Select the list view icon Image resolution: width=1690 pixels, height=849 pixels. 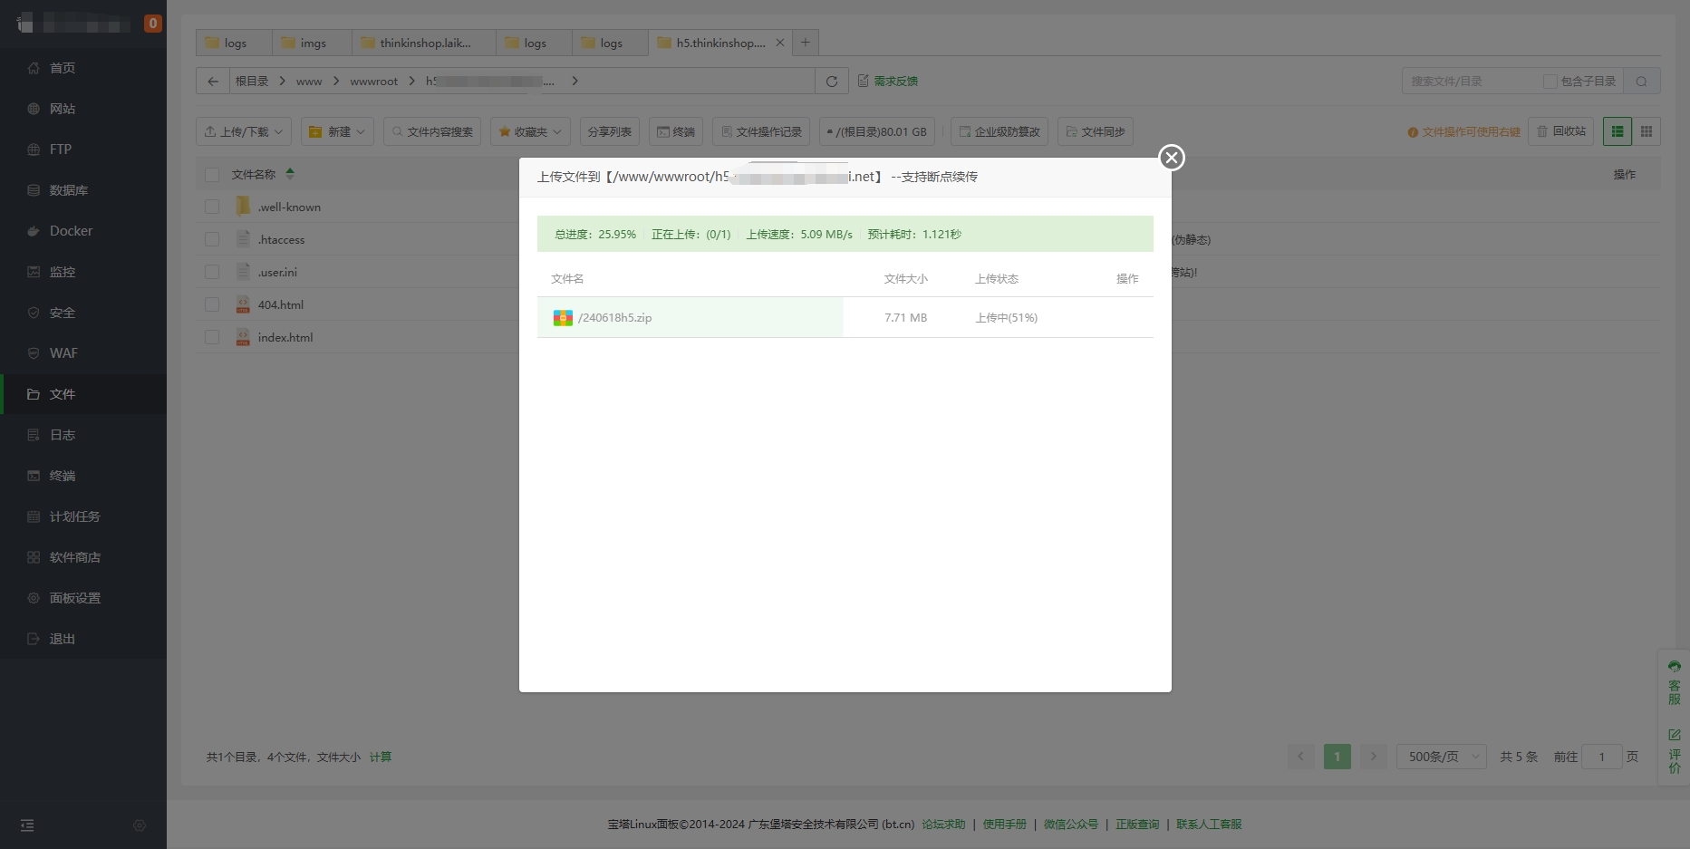pyautogui.click(x=1617, y=131)
